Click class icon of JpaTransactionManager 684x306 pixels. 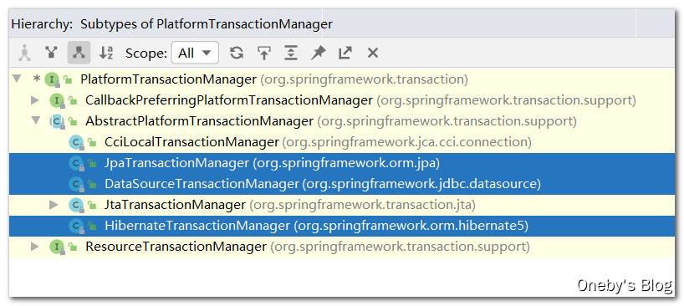[x=76, y=163]
